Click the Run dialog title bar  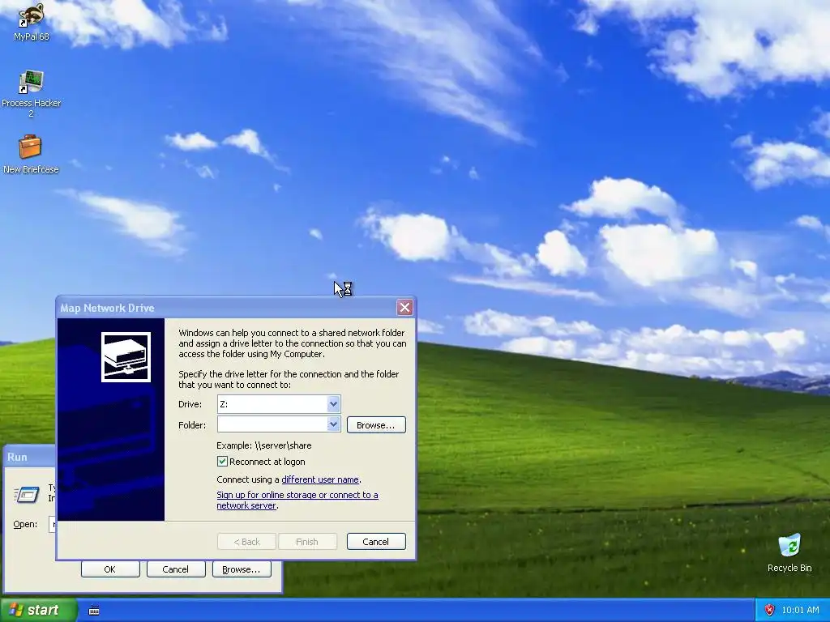(29, 457)
